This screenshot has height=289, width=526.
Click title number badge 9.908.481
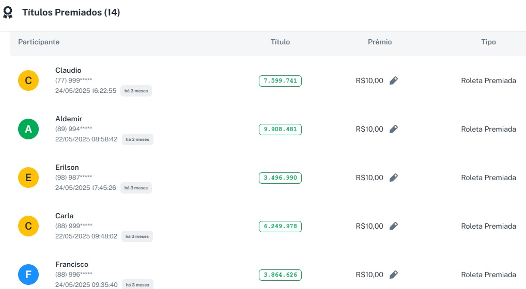(280, 129)
